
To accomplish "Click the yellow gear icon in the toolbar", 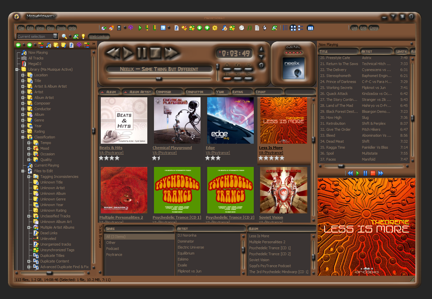I will 215,28.
